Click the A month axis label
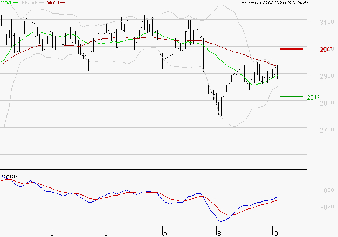 pyautogui.click(x=165, y=233)
